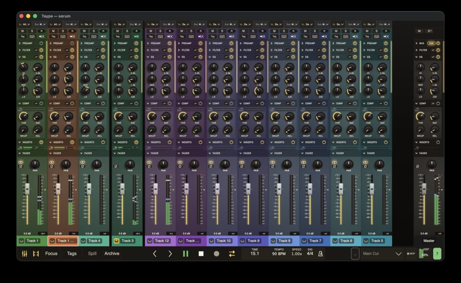Screen dimensions: 461x283
Task: Mute the Master channel with M button
Action: [x=419, y=31]
